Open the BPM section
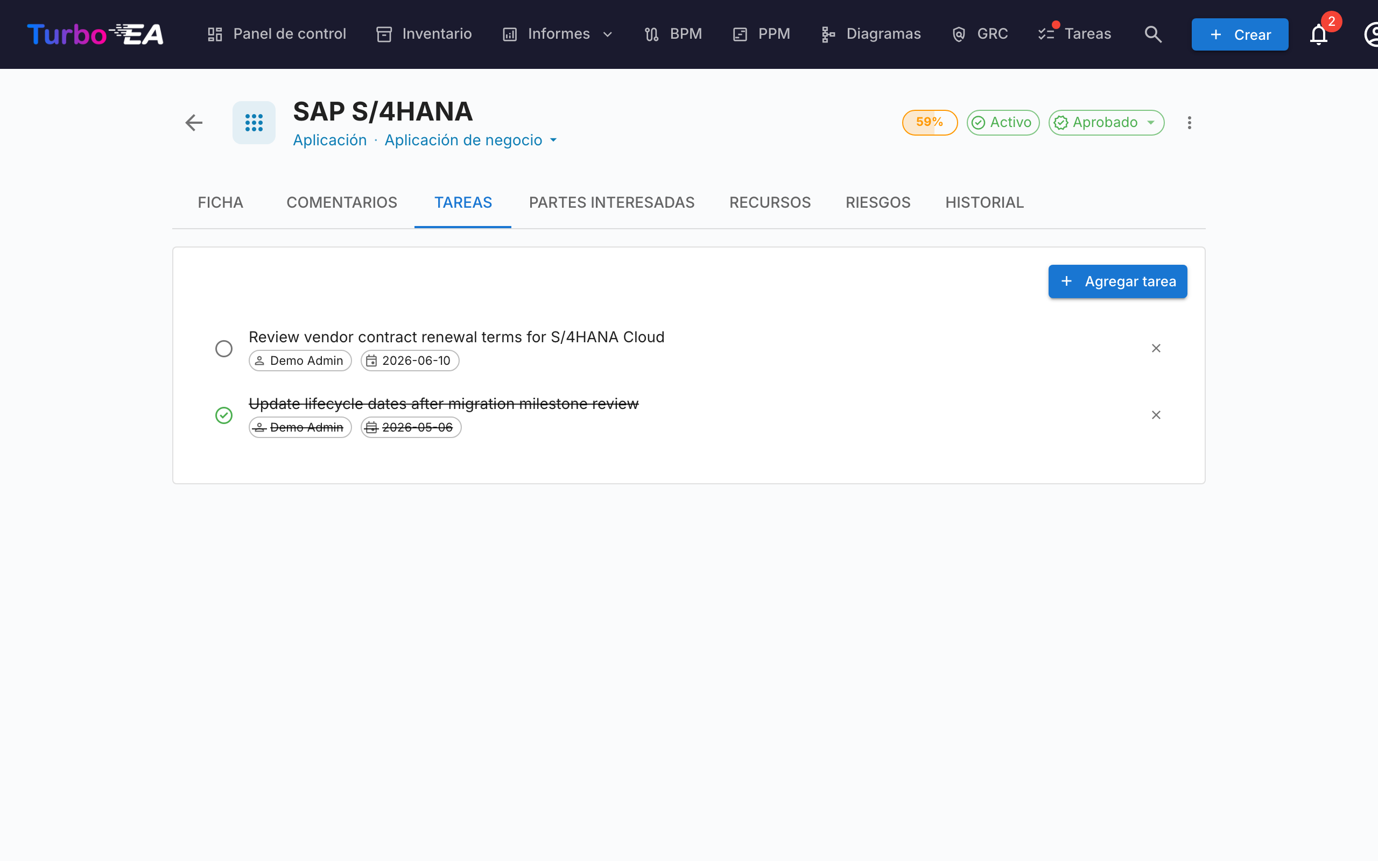The image size is (1378, 861). [x=673, y=34]
